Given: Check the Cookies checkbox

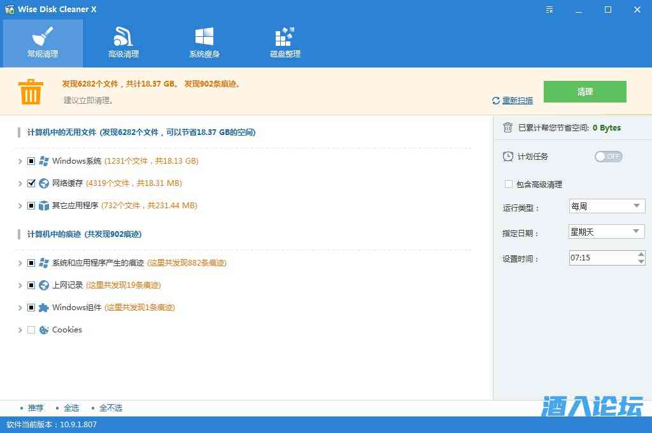Looking at the screenshot, I should tap(31, 330).
